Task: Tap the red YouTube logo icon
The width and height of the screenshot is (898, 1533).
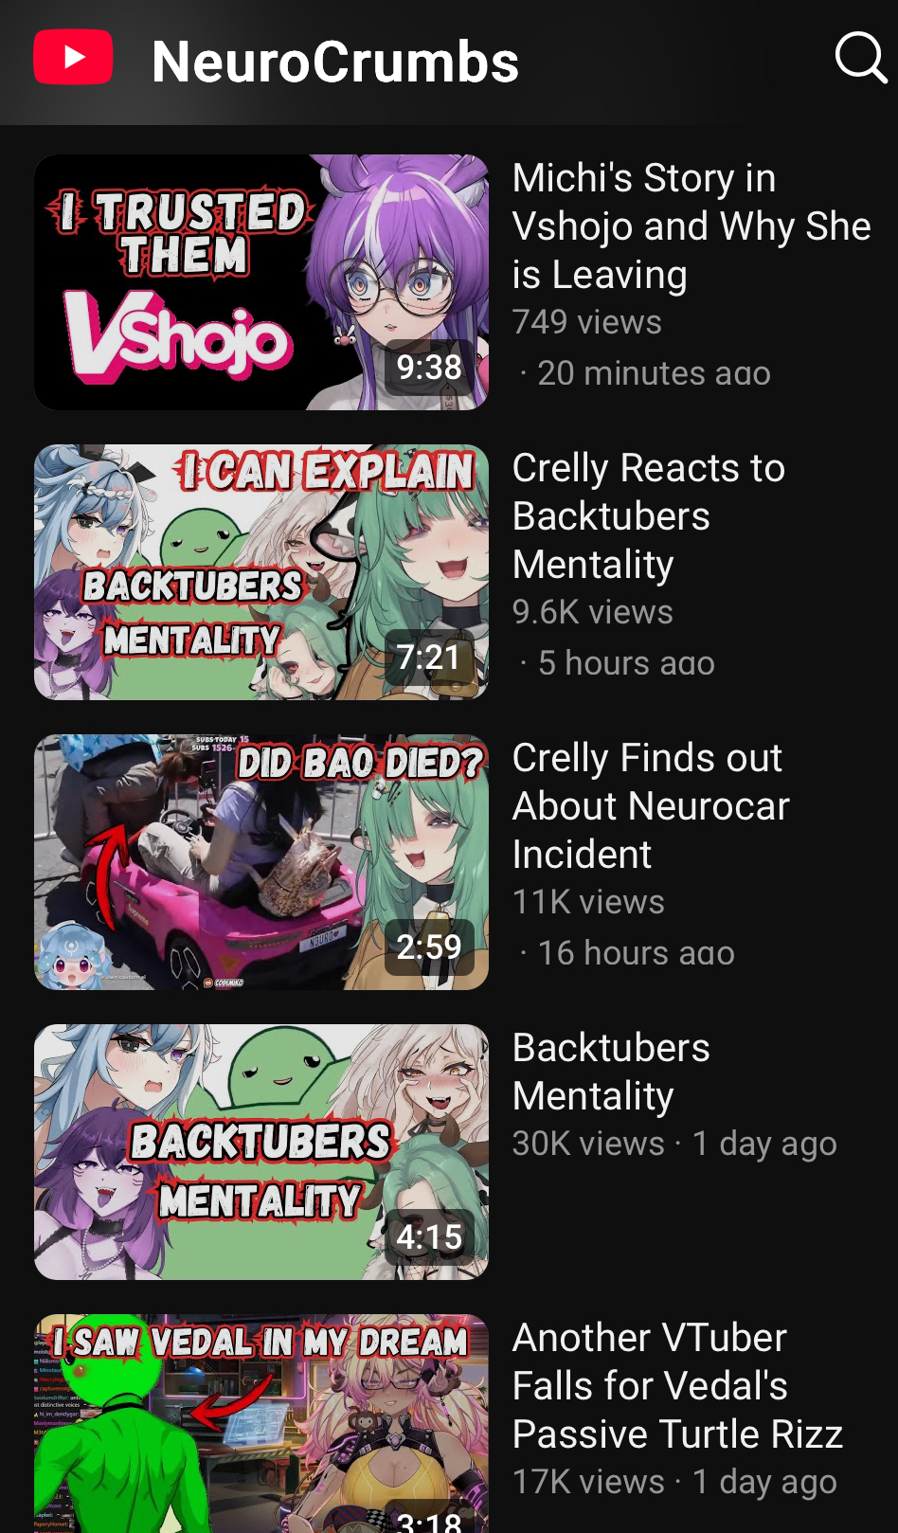Action: tap(73, 58)
